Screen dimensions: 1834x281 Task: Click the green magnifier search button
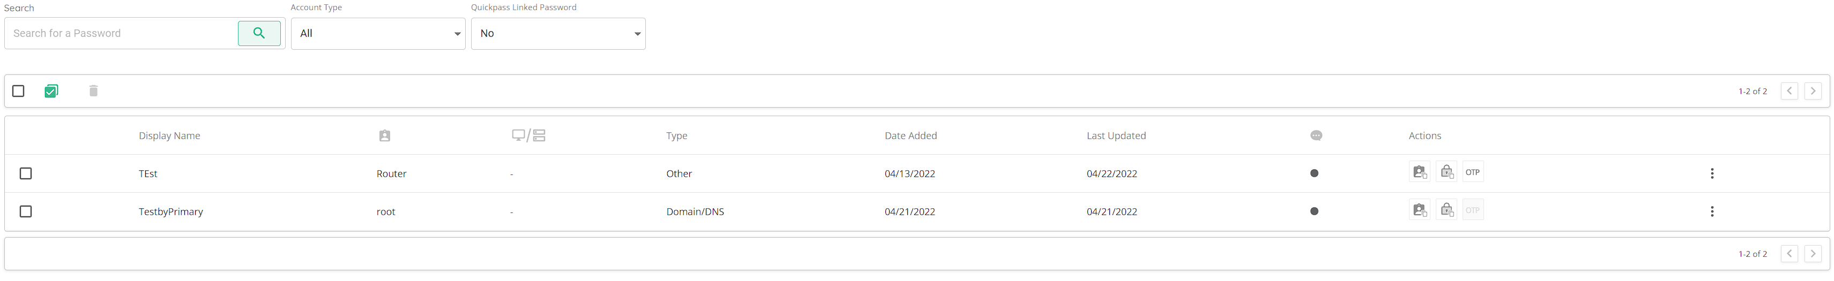coord(259,33)
